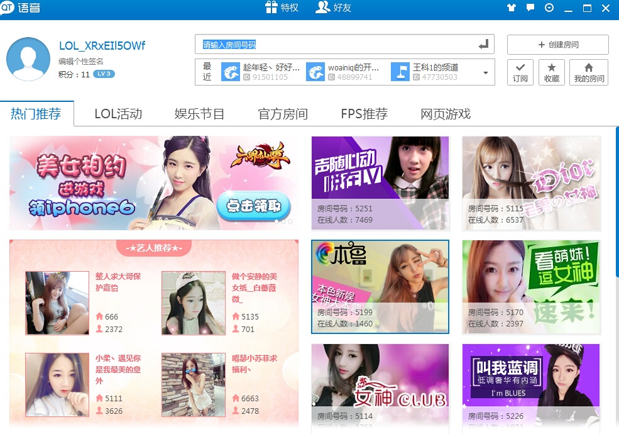Click recent room name woainiqi的开...

tap(353, 67)
